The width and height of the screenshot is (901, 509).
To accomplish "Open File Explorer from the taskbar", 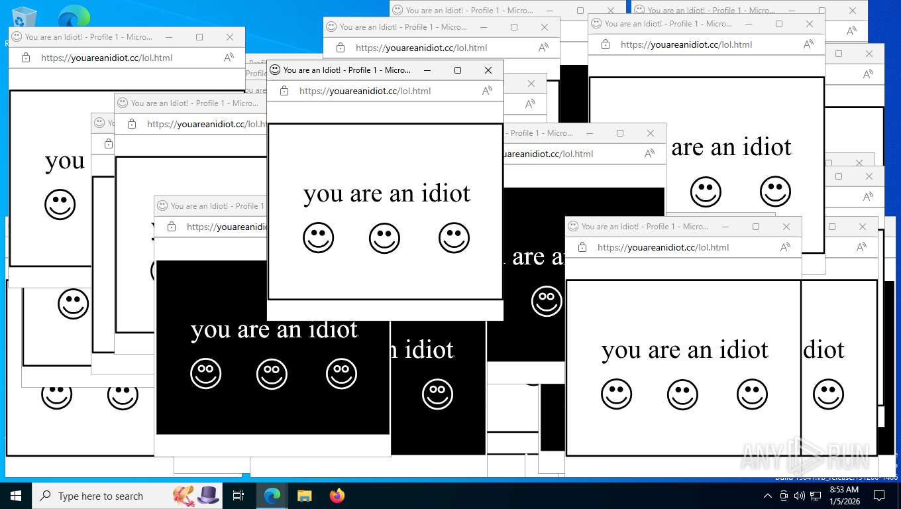I will coord(304,496).
